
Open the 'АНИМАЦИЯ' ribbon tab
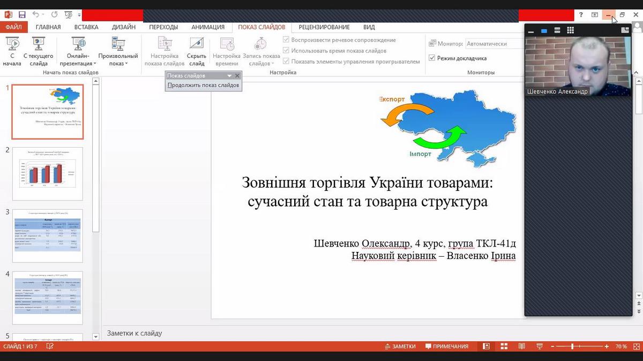tap(208, 27)
